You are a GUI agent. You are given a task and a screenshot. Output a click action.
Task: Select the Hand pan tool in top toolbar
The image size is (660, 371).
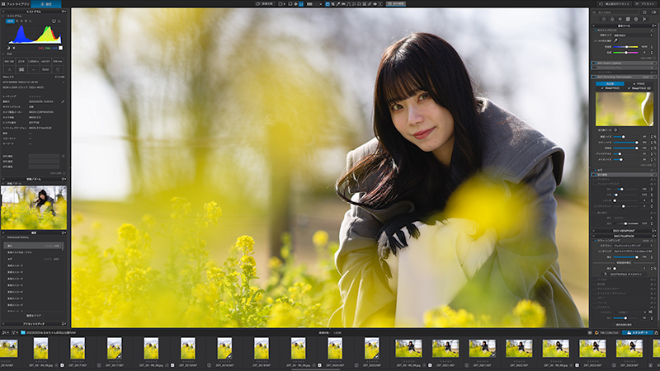(328, 4)
